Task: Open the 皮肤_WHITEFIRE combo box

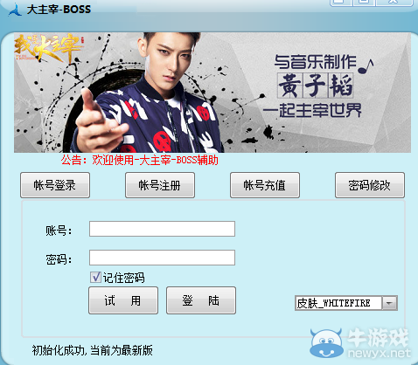Action: [346, 303]
